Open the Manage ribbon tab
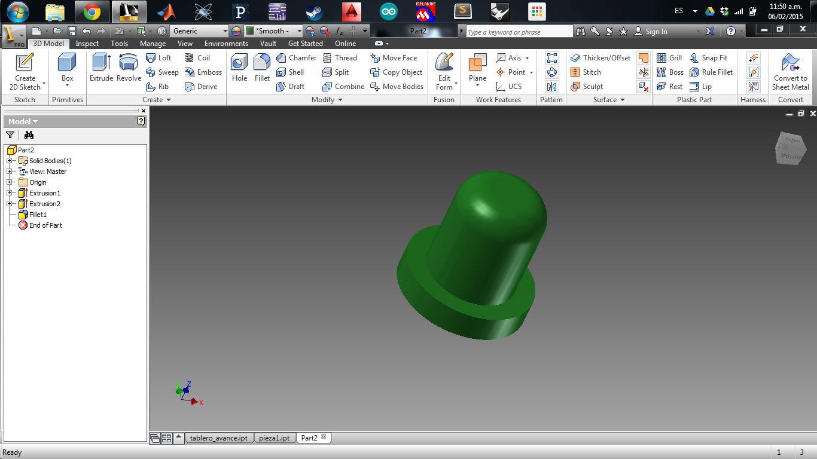 point(153,44)
